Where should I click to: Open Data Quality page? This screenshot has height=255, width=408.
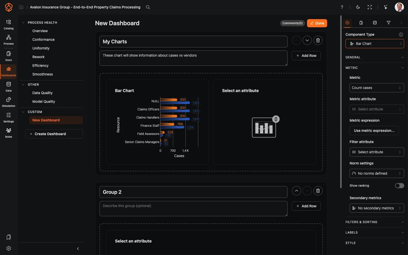point(42,93)
